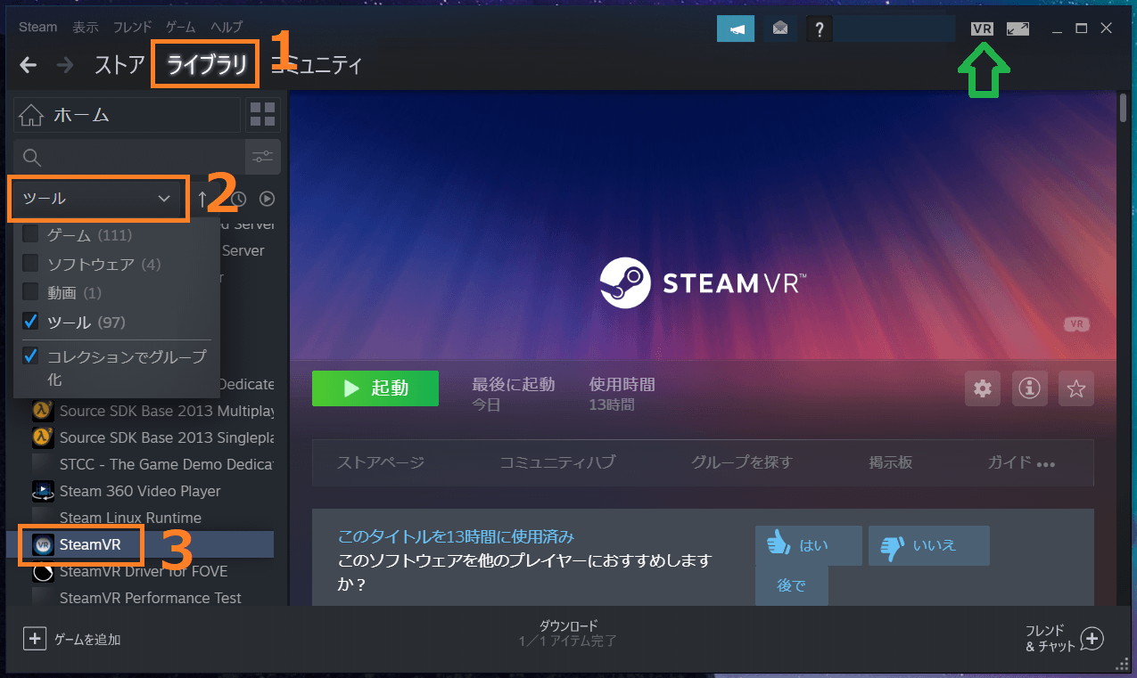Open フレンド & チャット plus icon

[1092, 639]
